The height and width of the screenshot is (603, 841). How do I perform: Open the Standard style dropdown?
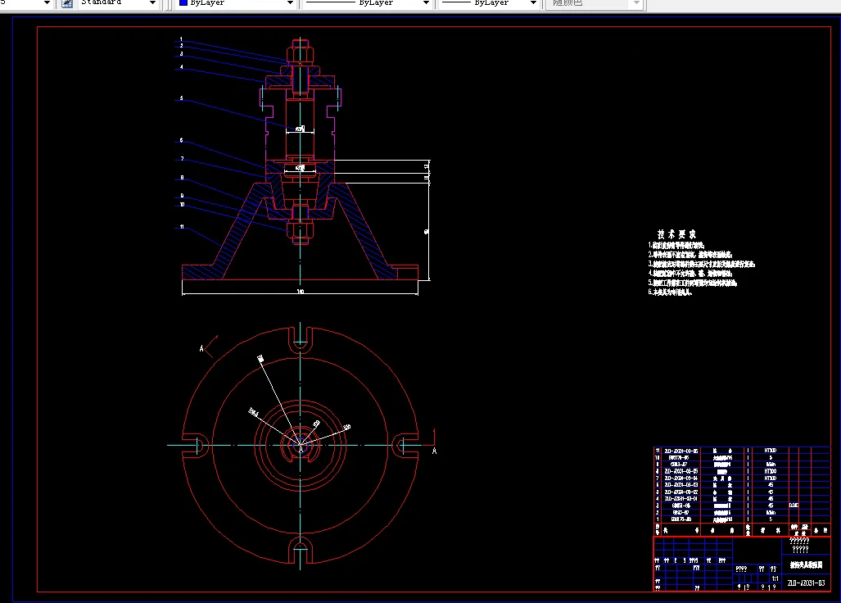(x=152, y=3)
